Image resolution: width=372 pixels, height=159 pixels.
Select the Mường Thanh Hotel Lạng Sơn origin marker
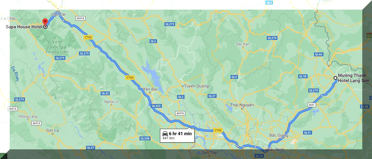click(335, 78)
